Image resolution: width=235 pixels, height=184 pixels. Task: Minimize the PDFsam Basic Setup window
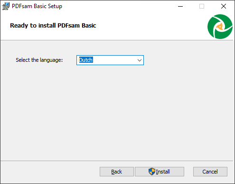pos(180,6)
